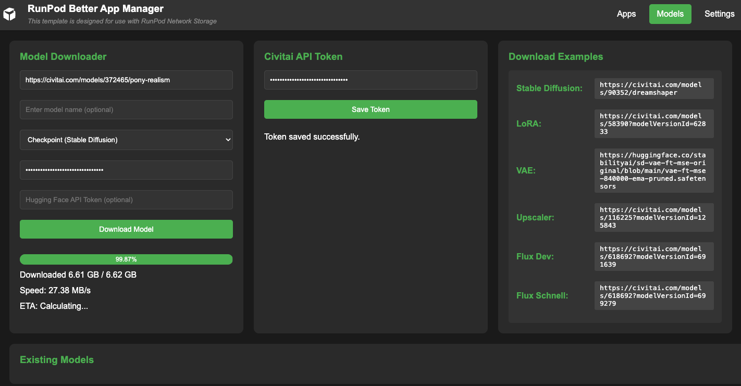The image size is (741, 386).
Task: Select the Flux Schnell example URL
Action: coord(654,296)
